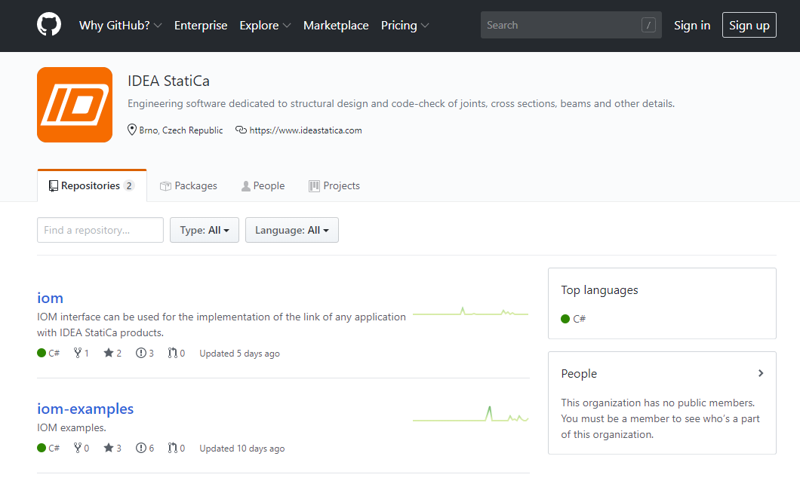The image size is (800, 493).
Task: Click the star icon next to iom
Action: 107,352
